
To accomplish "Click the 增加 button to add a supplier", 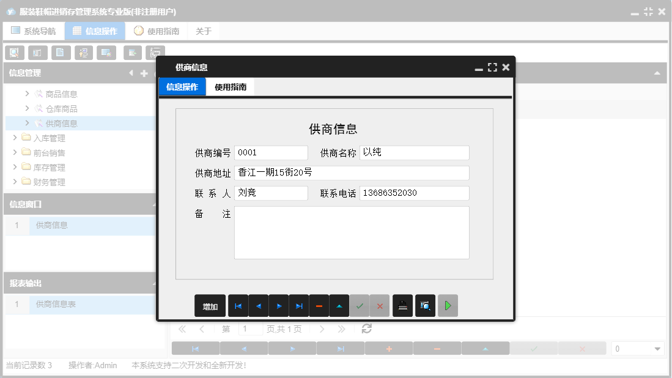I will click(x=210, y=305).
